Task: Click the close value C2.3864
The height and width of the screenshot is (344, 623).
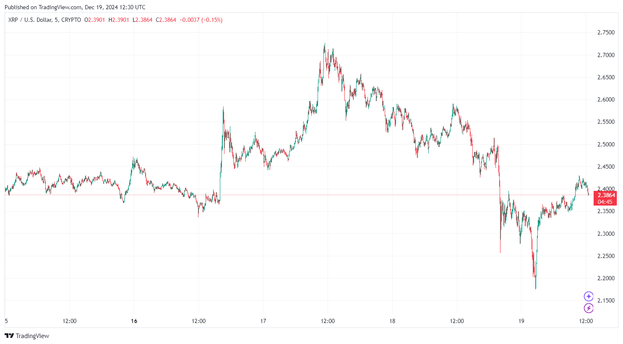Action: [166, 20]
